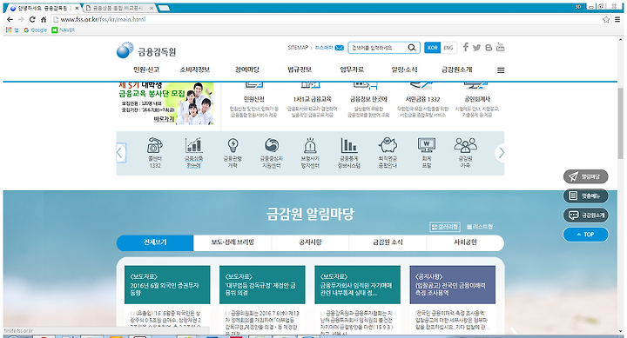Click the 금융감독원 logo
Viewport: 627px width, 338px height.
tap(146, 50)
